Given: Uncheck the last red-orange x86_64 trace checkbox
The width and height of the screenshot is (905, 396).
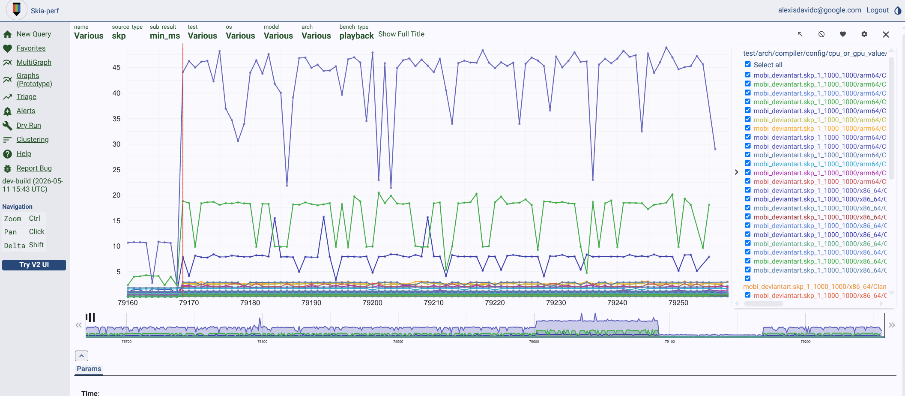Looking at the screenshot, I should point(747,295).
